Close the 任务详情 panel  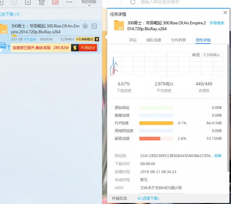coord(225,13)
